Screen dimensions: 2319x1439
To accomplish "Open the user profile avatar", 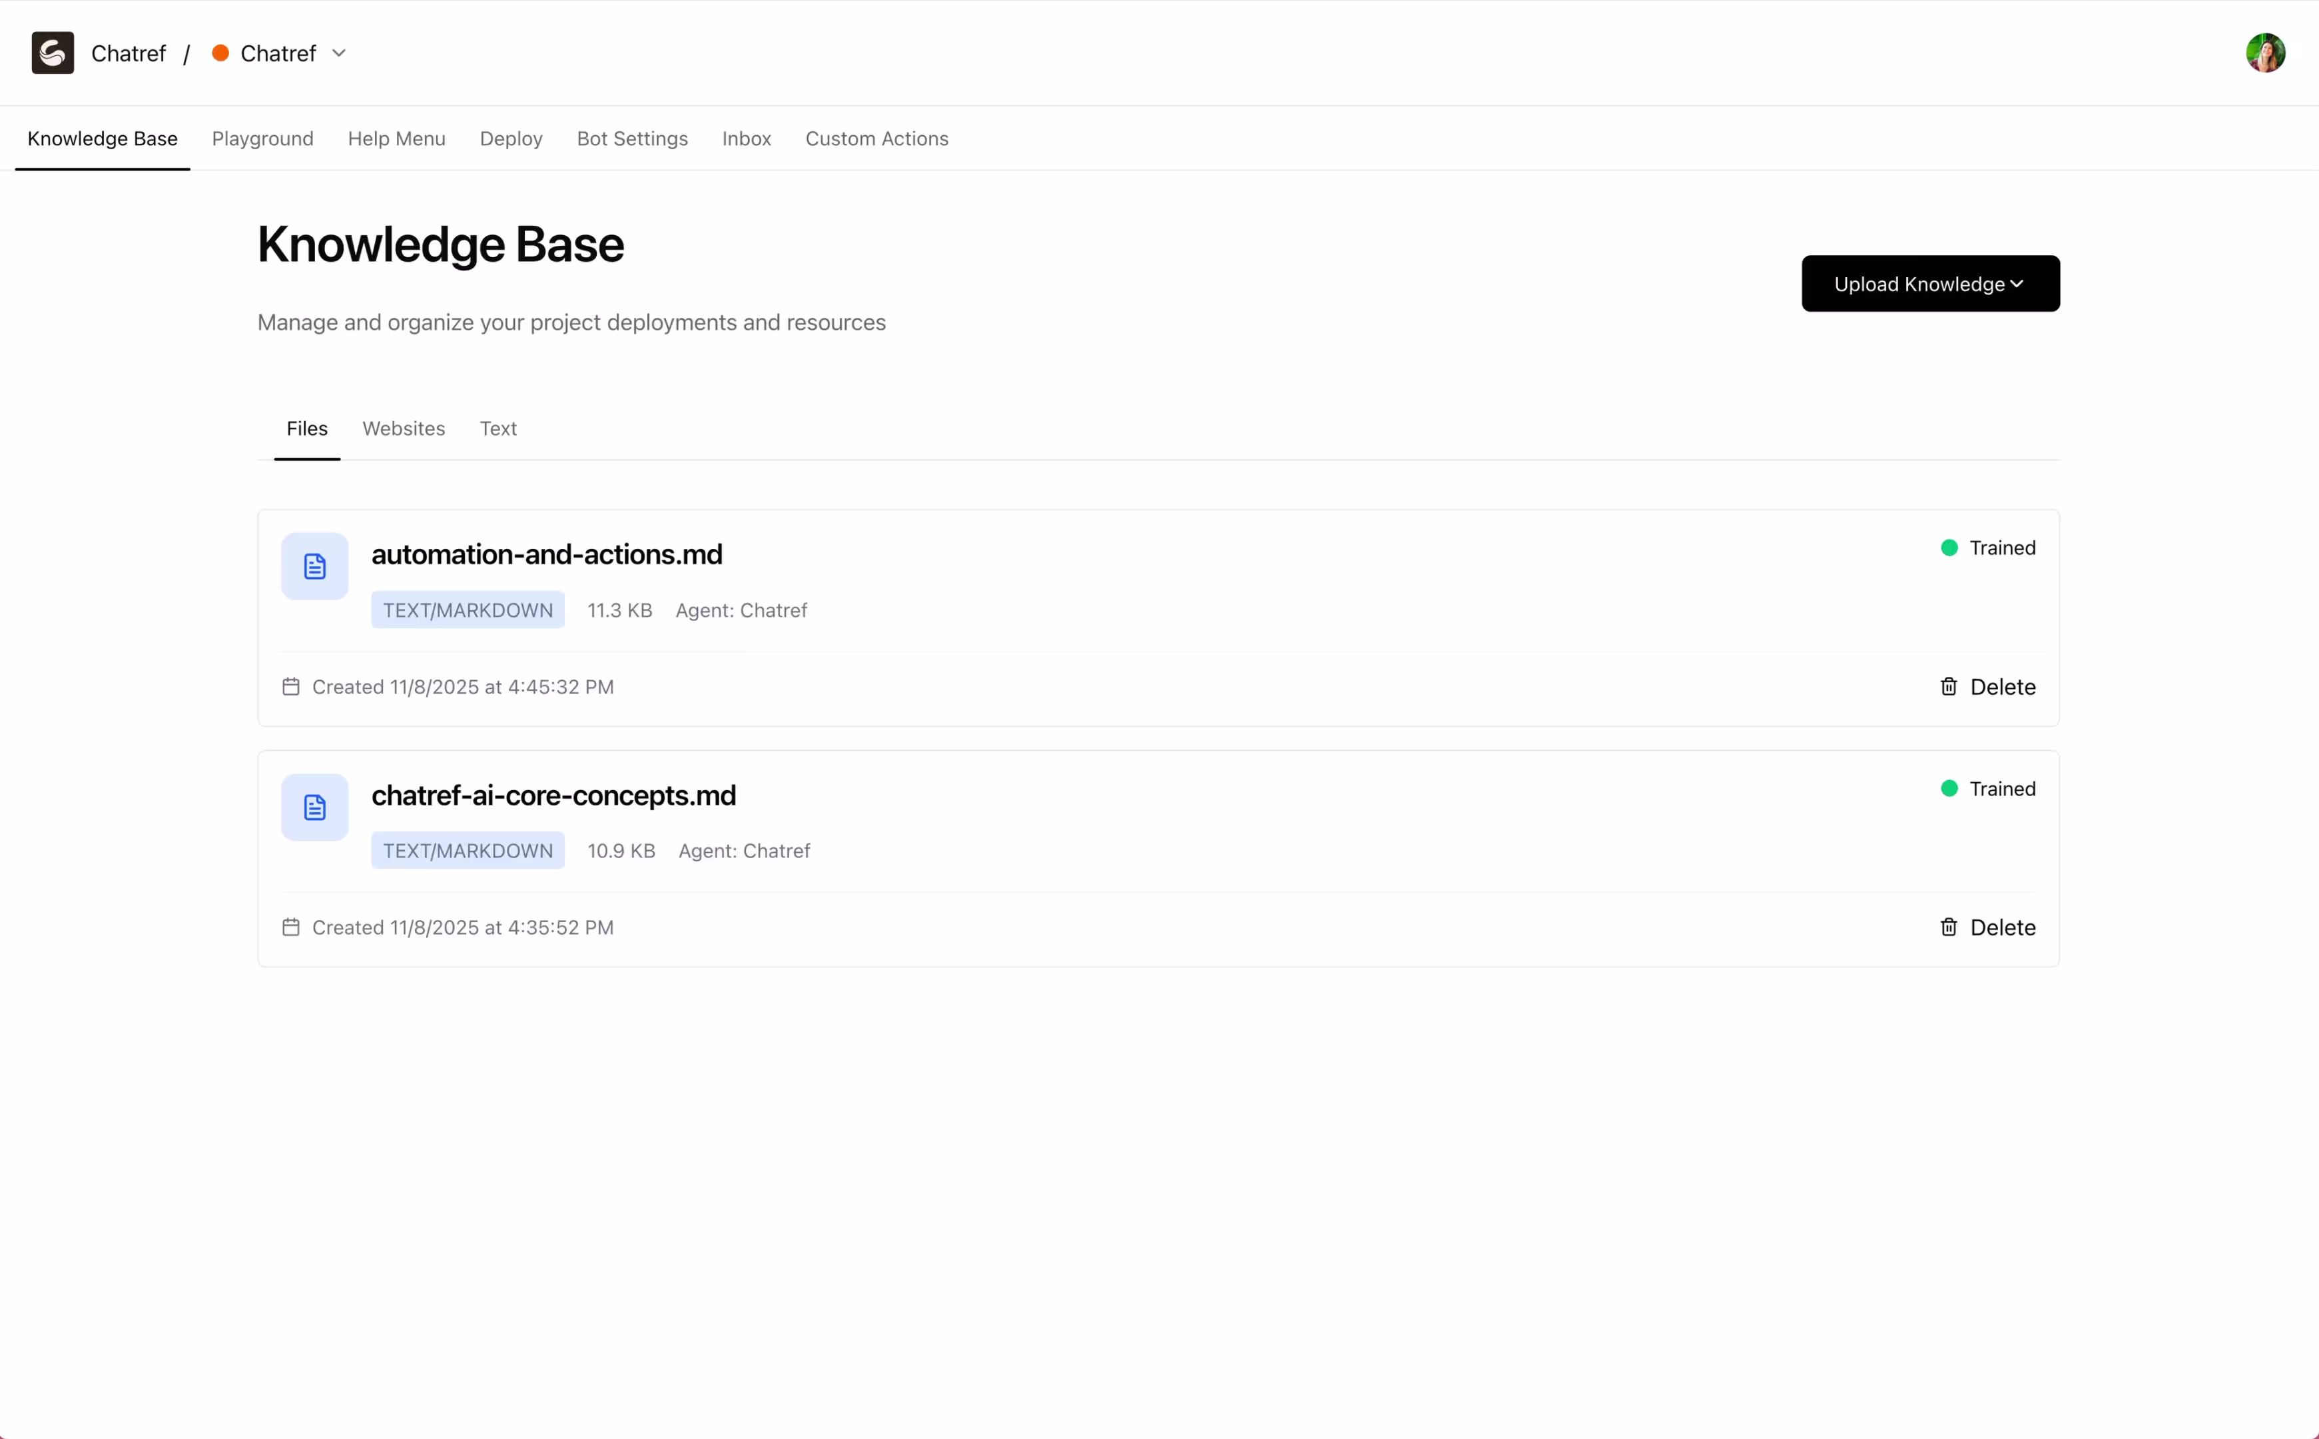I will (x=2266, y=53).
